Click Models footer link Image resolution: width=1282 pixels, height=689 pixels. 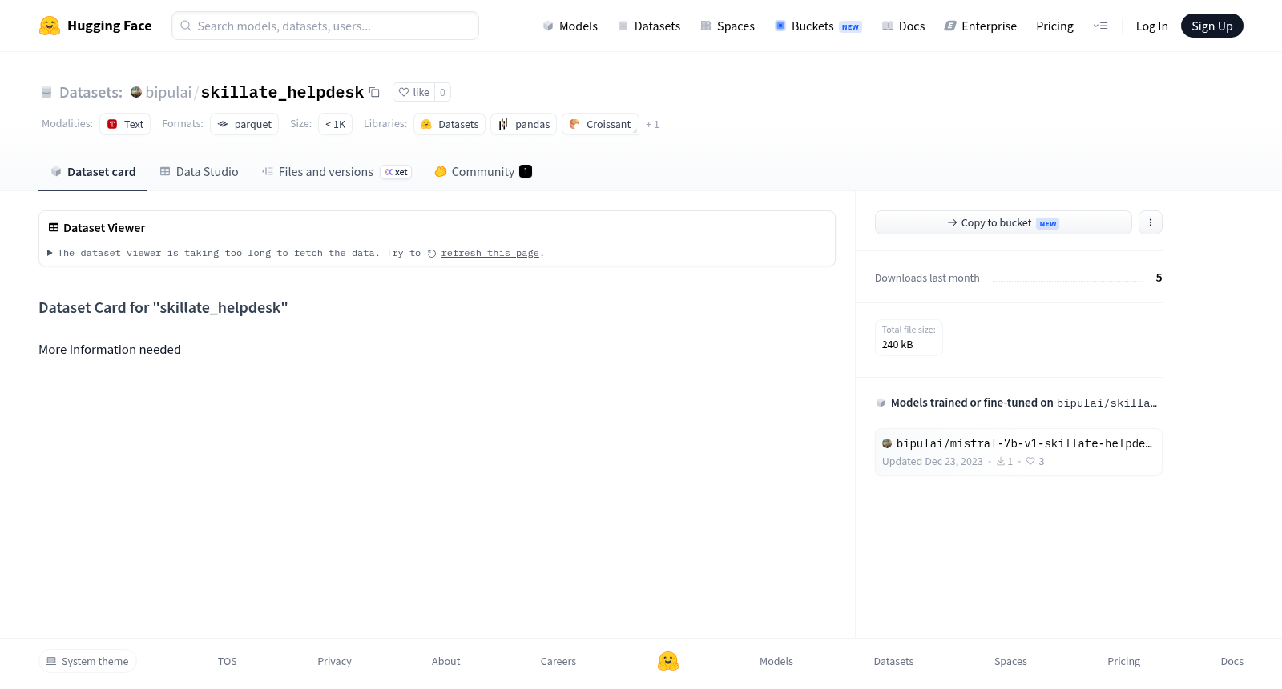tap(776, 661)
